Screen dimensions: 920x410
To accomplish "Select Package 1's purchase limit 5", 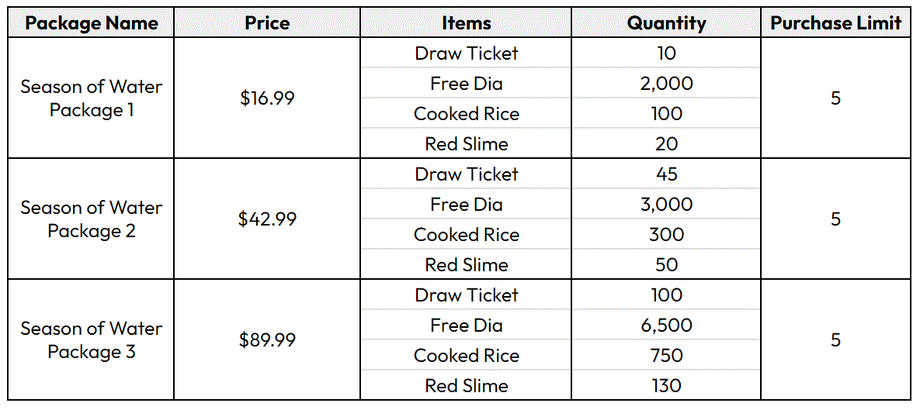I will (835, 98).
